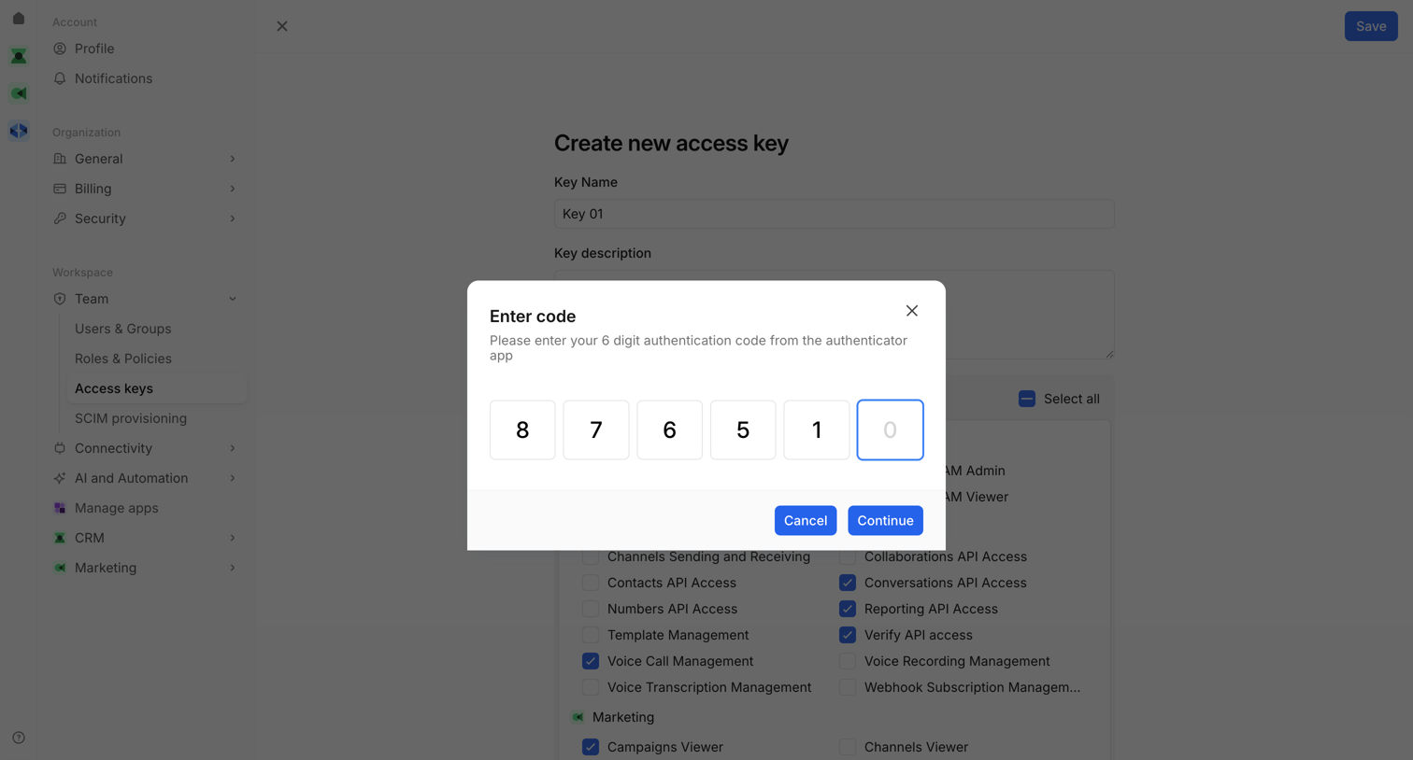Uncheck Verify API access
Image resolution: width=1413 pixels, height=760 pixels.
click(848, 635)
